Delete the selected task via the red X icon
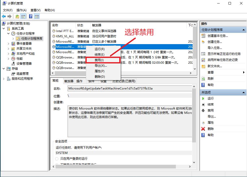Image resolution: width=247 pixels, height=177 pixels. 203,129
